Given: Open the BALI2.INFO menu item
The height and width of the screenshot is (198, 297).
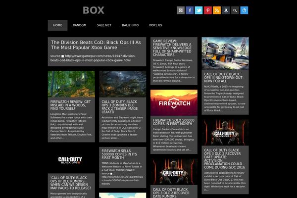Looking at the screenshot, I should click(130, 25).
